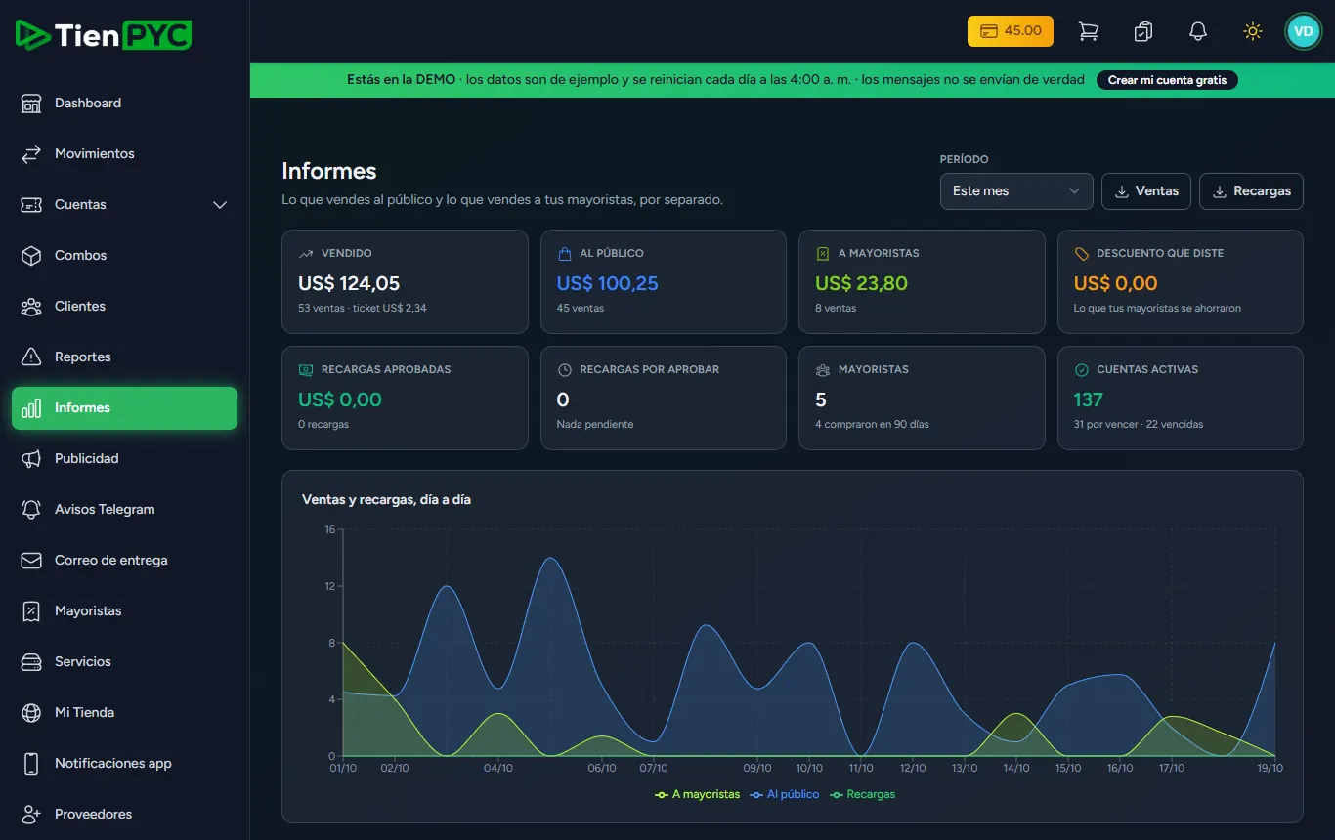Click the 45.00 balance badge
This screenshot has height=840, width=1335.
(1011, 31)
